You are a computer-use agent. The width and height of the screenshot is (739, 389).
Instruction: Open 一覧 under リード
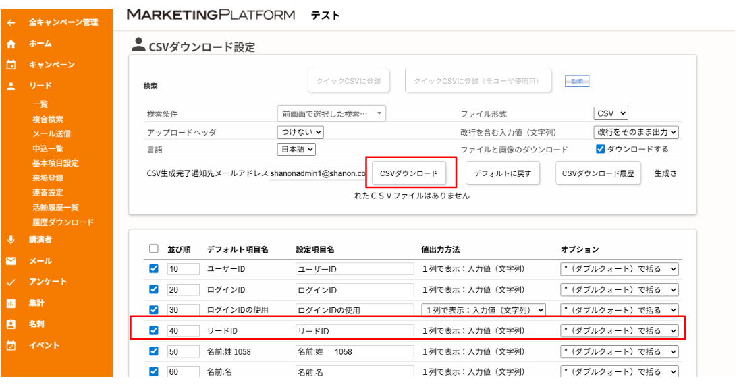coord(40,104)
